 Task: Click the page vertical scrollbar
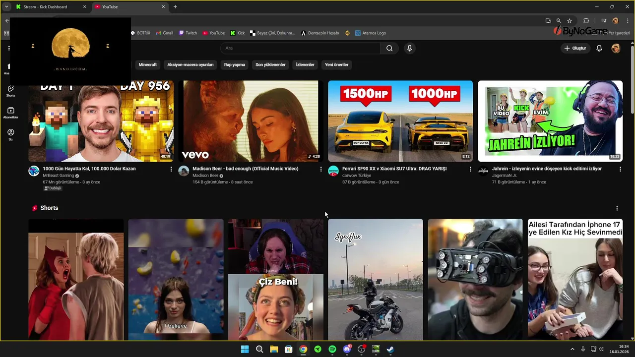click(x=632, y=79)
